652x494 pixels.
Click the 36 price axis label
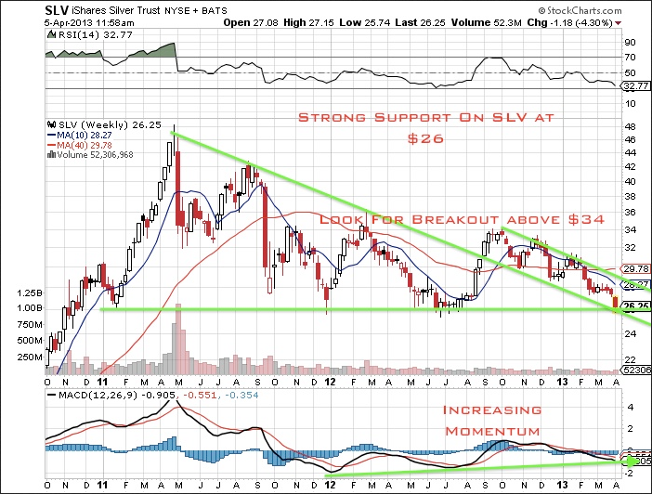coord(631,213)
